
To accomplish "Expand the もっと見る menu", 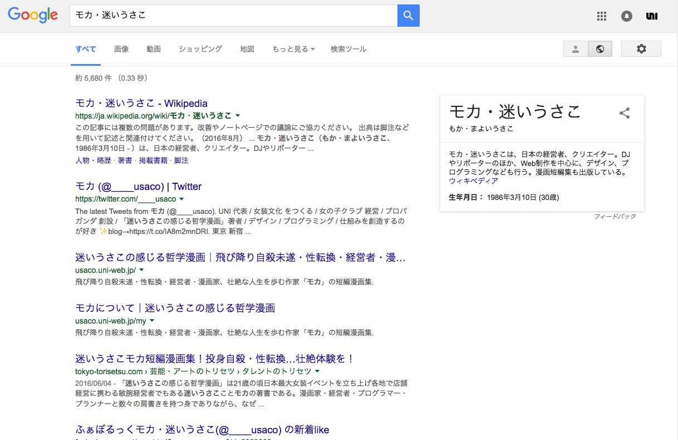I will pyautogui.click(x=293, y=49).
